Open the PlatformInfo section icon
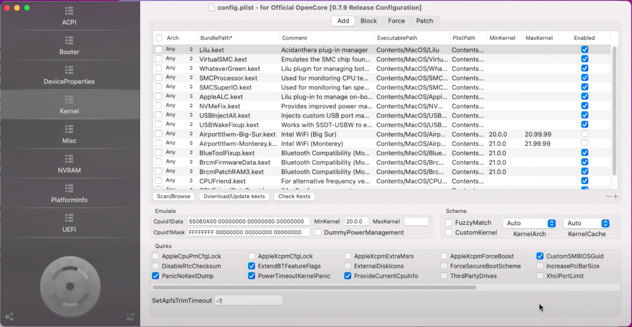This screenshot has height=327, width=632. tap(69, 189)
